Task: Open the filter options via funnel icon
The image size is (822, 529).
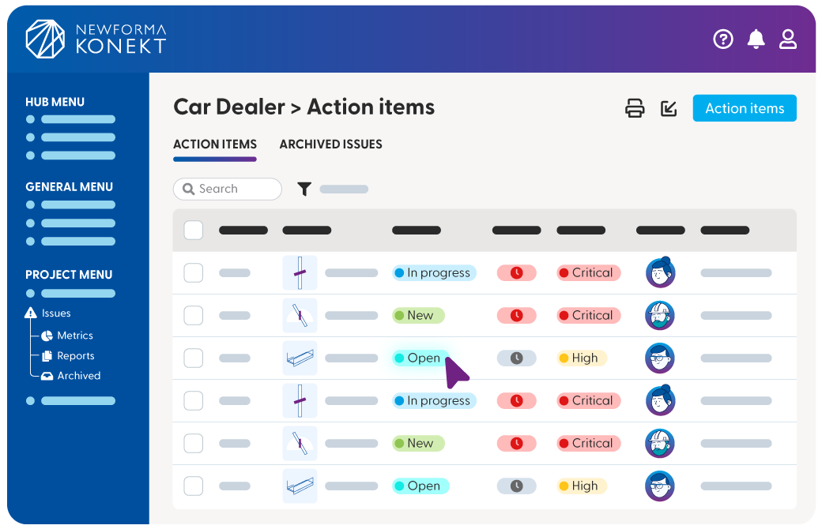Action: (x=304, y=189)
